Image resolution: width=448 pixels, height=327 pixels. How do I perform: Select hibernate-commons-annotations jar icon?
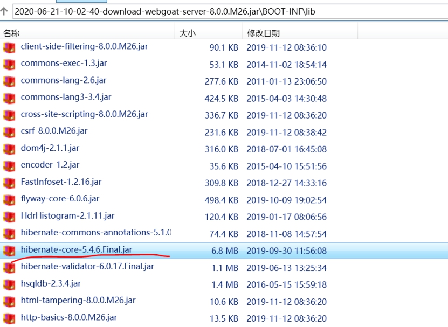pyautogui.click(x=9, y=234)
